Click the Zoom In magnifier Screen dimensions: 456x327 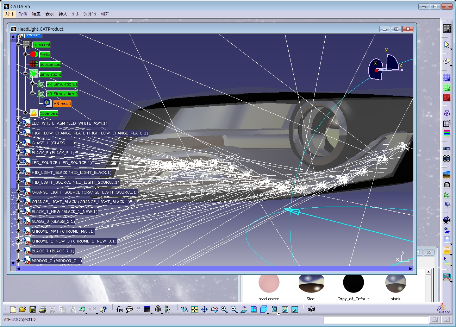(224, 309)
